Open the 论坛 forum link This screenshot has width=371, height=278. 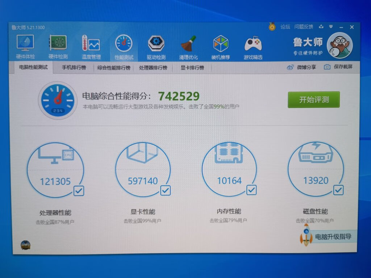point(285,27)
